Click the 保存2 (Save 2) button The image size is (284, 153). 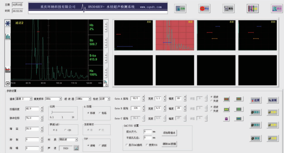pos(255,125)
